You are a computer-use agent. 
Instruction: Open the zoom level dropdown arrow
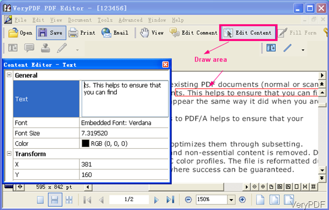pos(231,200)
